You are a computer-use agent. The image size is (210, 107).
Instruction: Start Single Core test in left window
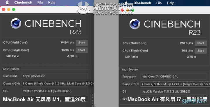point(82,50)
